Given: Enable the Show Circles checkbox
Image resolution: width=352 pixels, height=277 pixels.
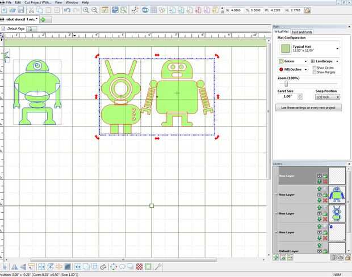Looking at the screenshot, I should (x=315, y=68).
